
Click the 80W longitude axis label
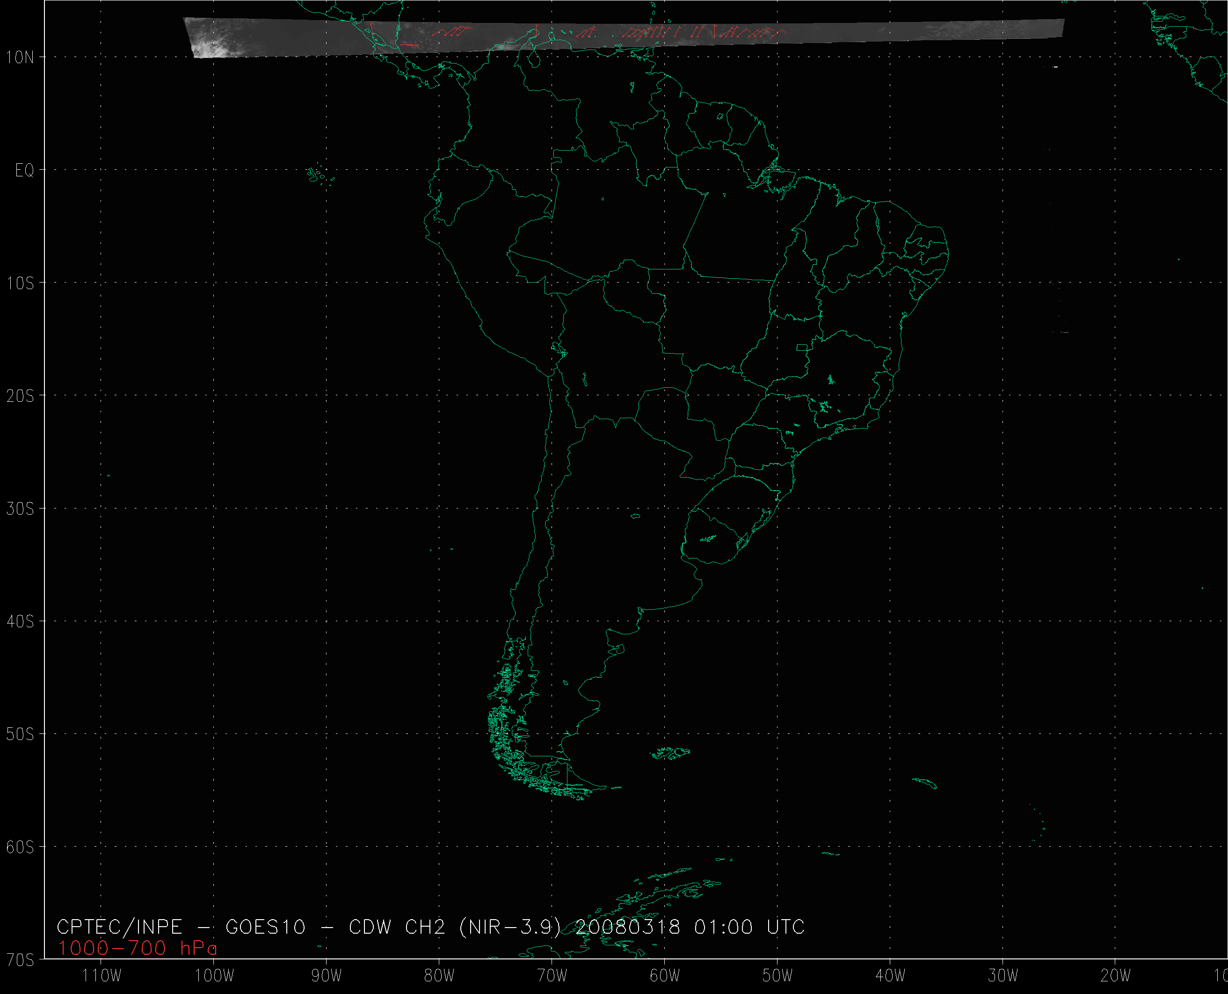pyautogui.click(x=439, y=975)
